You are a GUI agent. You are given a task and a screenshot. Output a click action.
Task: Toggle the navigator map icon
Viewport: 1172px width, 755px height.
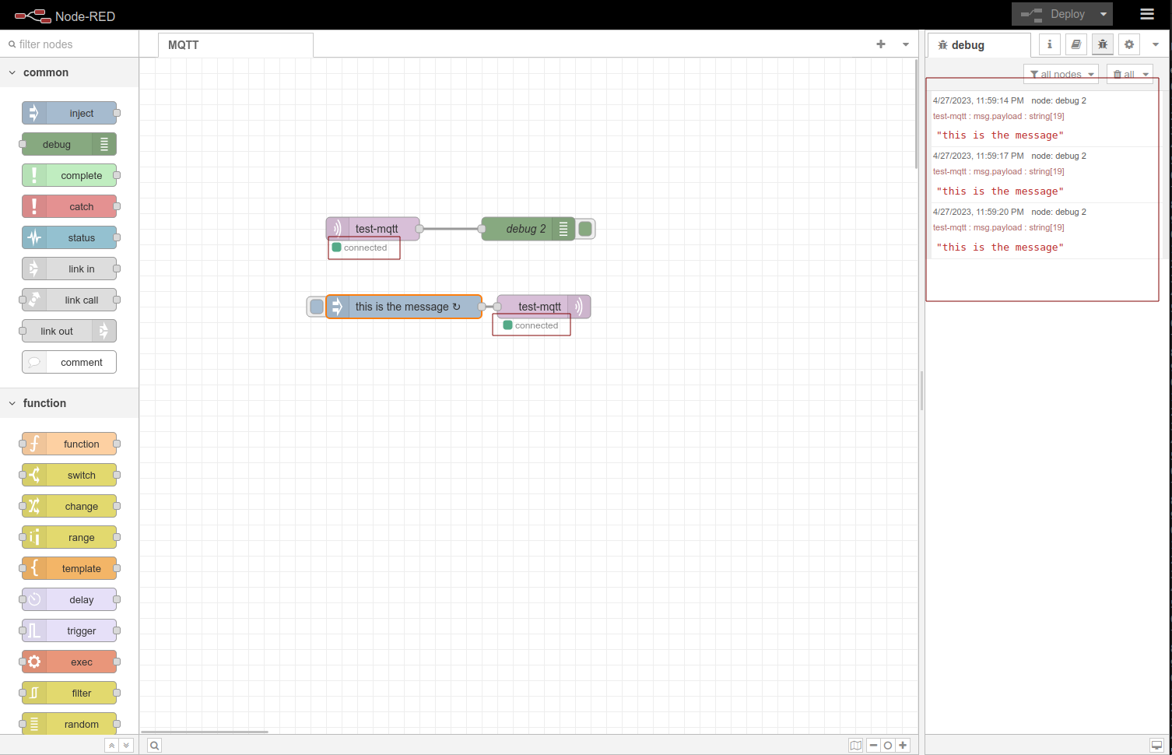click(x=855, y=745)
